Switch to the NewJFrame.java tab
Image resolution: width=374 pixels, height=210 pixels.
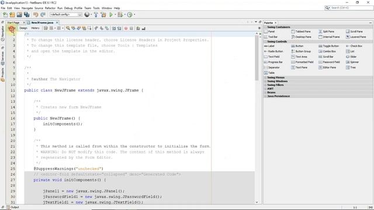(42, 23)
